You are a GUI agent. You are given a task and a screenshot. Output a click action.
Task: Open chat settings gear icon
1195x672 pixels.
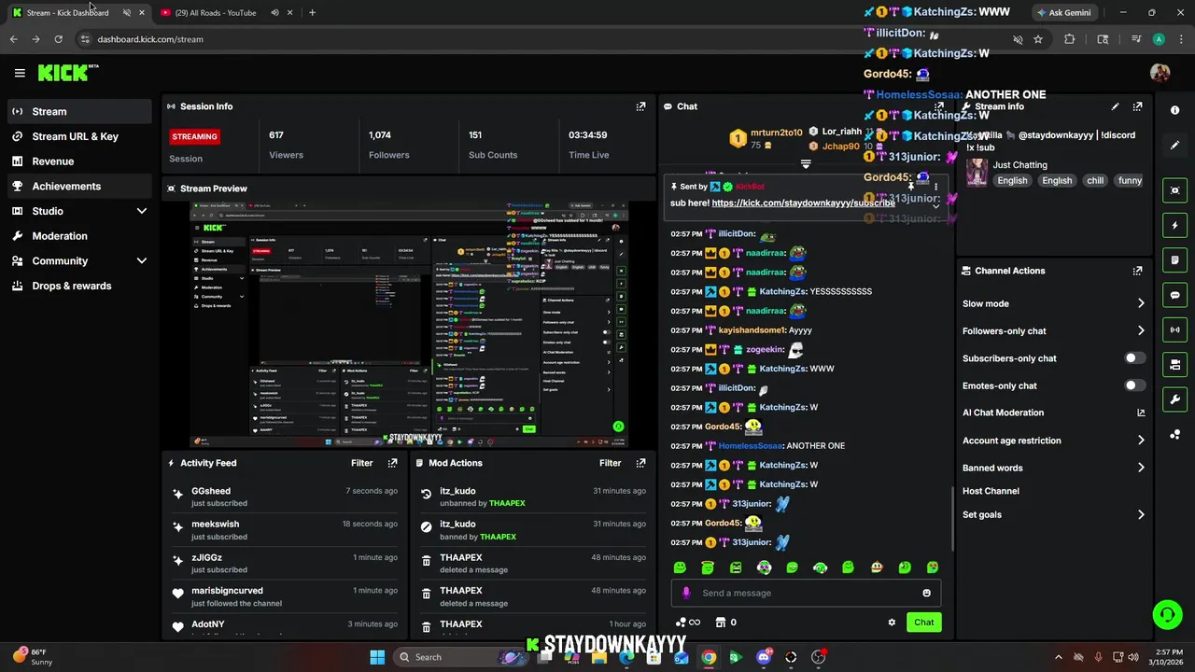click(x=892, y=623)
